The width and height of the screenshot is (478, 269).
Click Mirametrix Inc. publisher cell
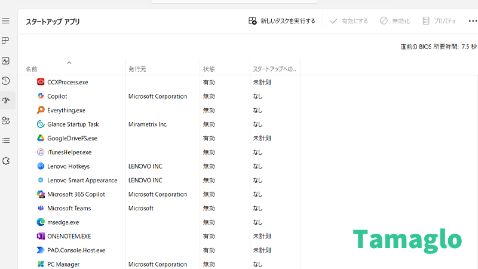point(148,124)
